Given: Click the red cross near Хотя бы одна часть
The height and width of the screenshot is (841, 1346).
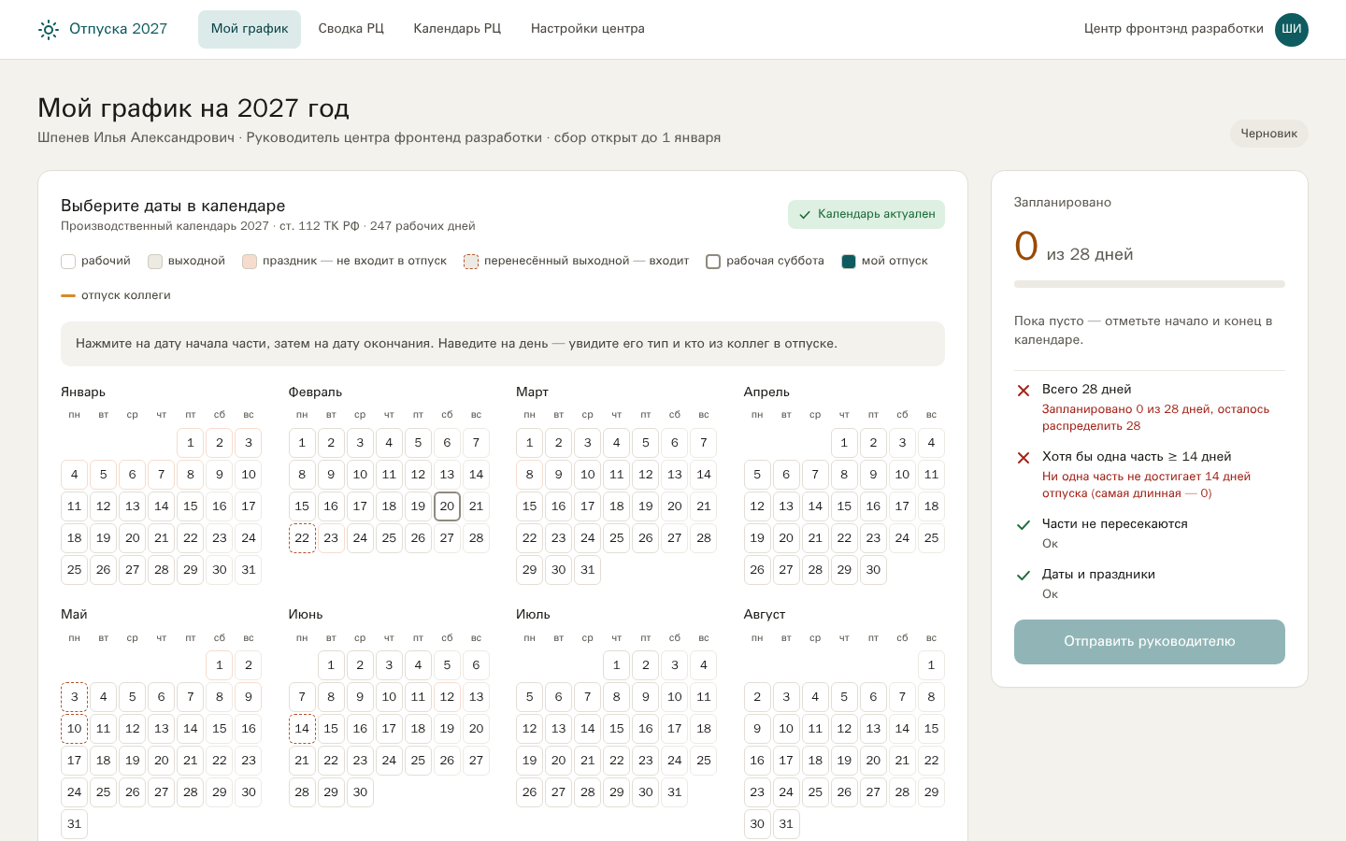Looking at the screenshot, I should [1024, 458].
